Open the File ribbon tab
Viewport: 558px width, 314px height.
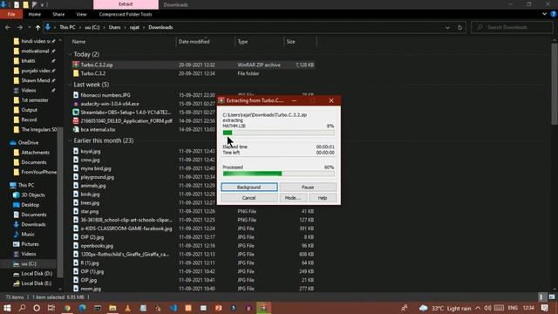(x=11, y=14)
